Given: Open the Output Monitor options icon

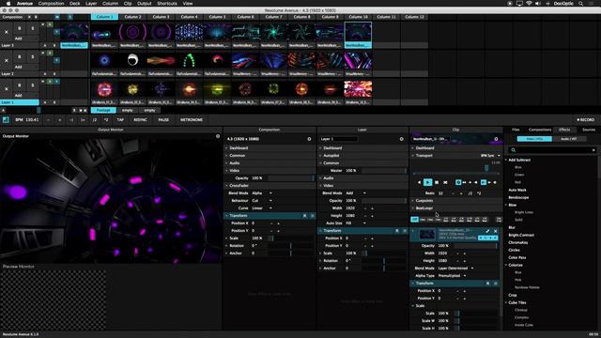Looking at the screenshot, I should click(218, 136).
